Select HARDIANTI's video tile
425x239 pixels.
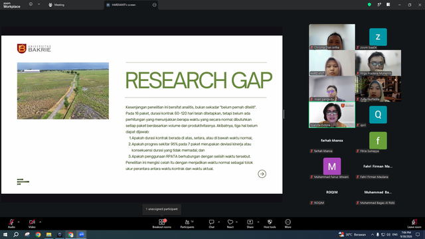332,62
